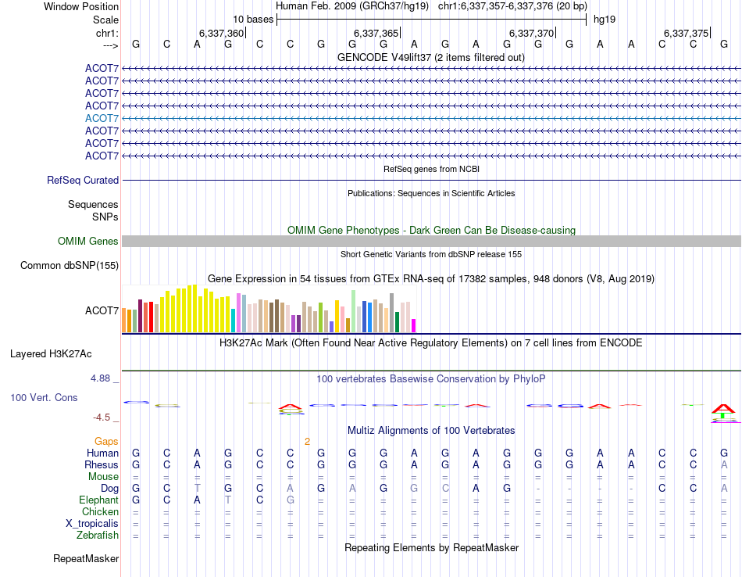
Task: Select the Chicken alignment row label
Action: point(100,511)
